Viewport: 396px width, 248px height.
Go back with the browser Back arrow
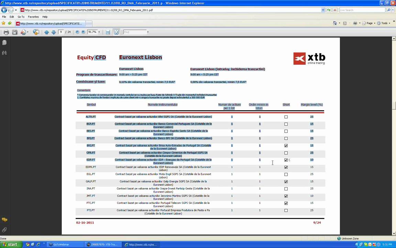point(4,10)
